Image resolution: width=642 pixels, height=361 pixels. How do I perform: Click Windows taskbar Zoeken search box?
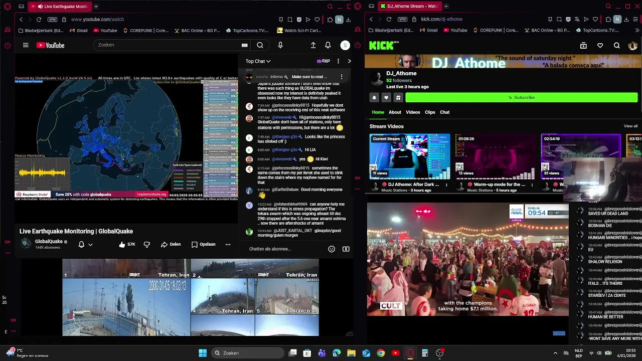click(x=247, y=353)
